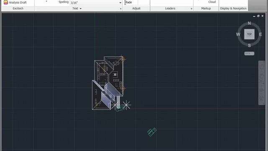Select the orange crosshair marker at building top
Viewport: 268px width, 151px height.
pyautogui.click(x=123, y=59)
